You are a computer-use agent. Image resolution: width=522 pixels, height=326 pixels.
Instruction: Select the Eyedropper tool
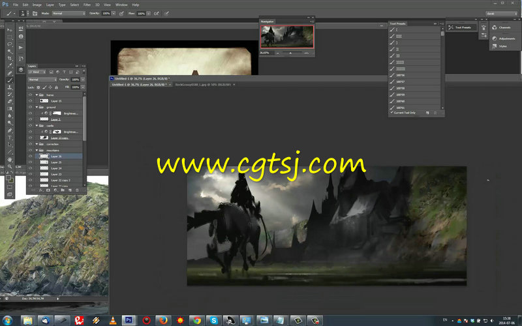pos(10,66)
